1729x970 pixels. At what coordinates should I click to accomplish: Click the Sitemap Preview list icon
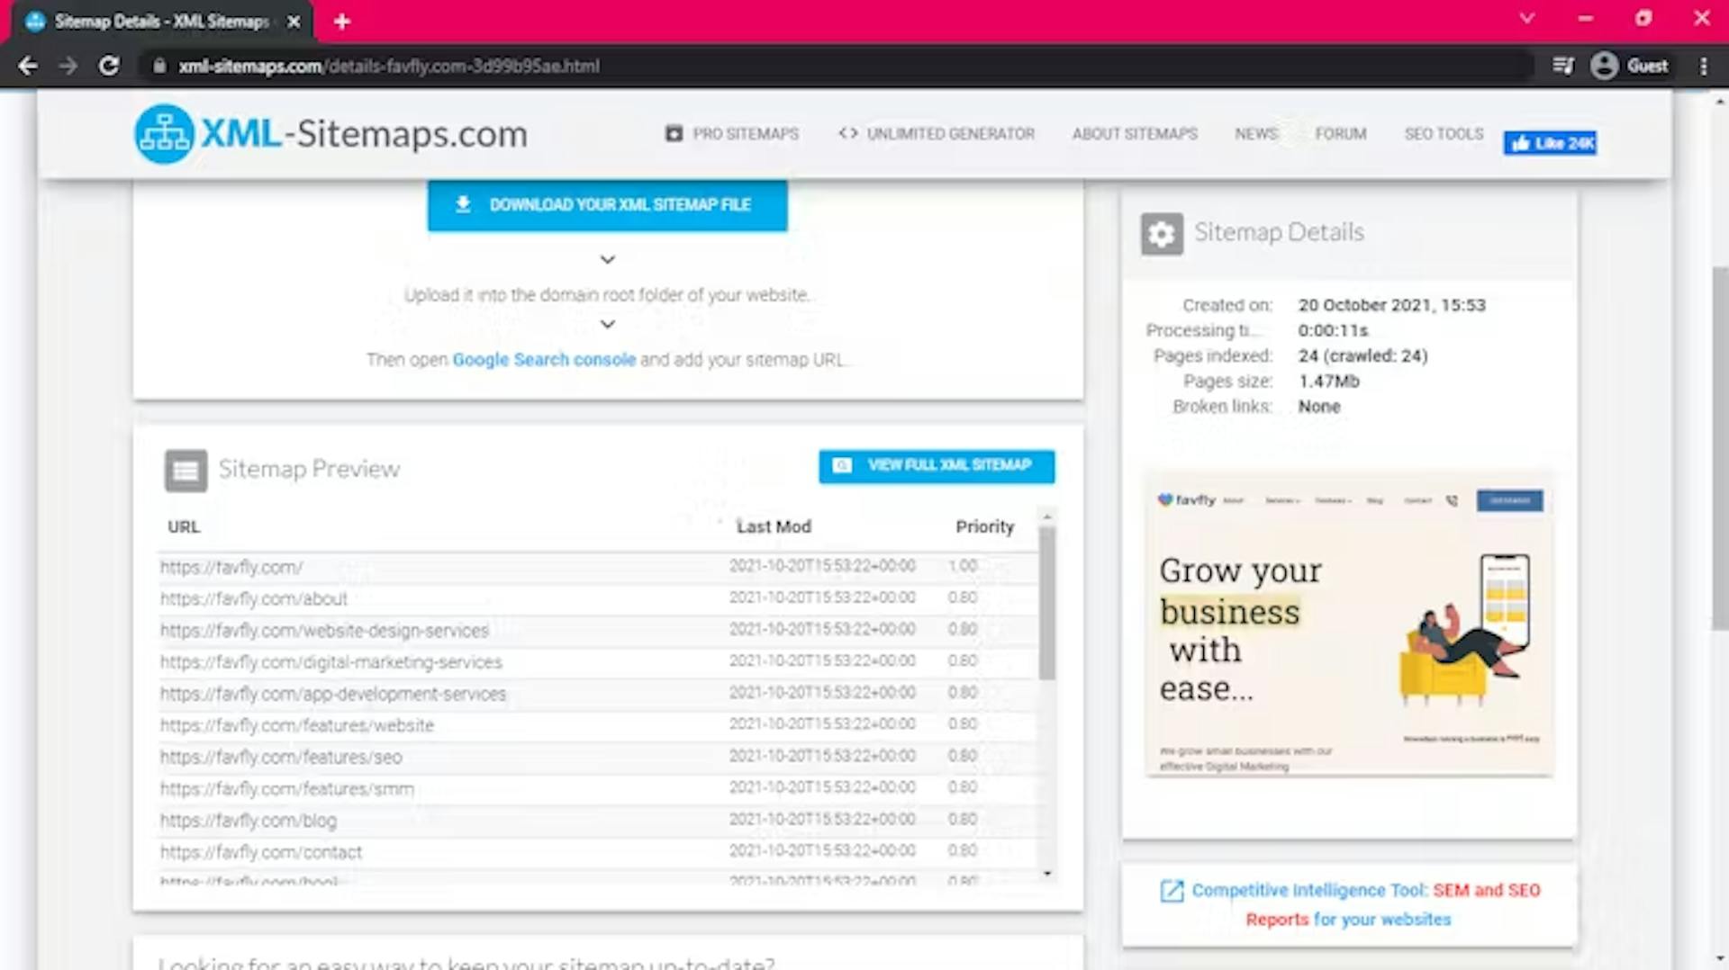186,471
